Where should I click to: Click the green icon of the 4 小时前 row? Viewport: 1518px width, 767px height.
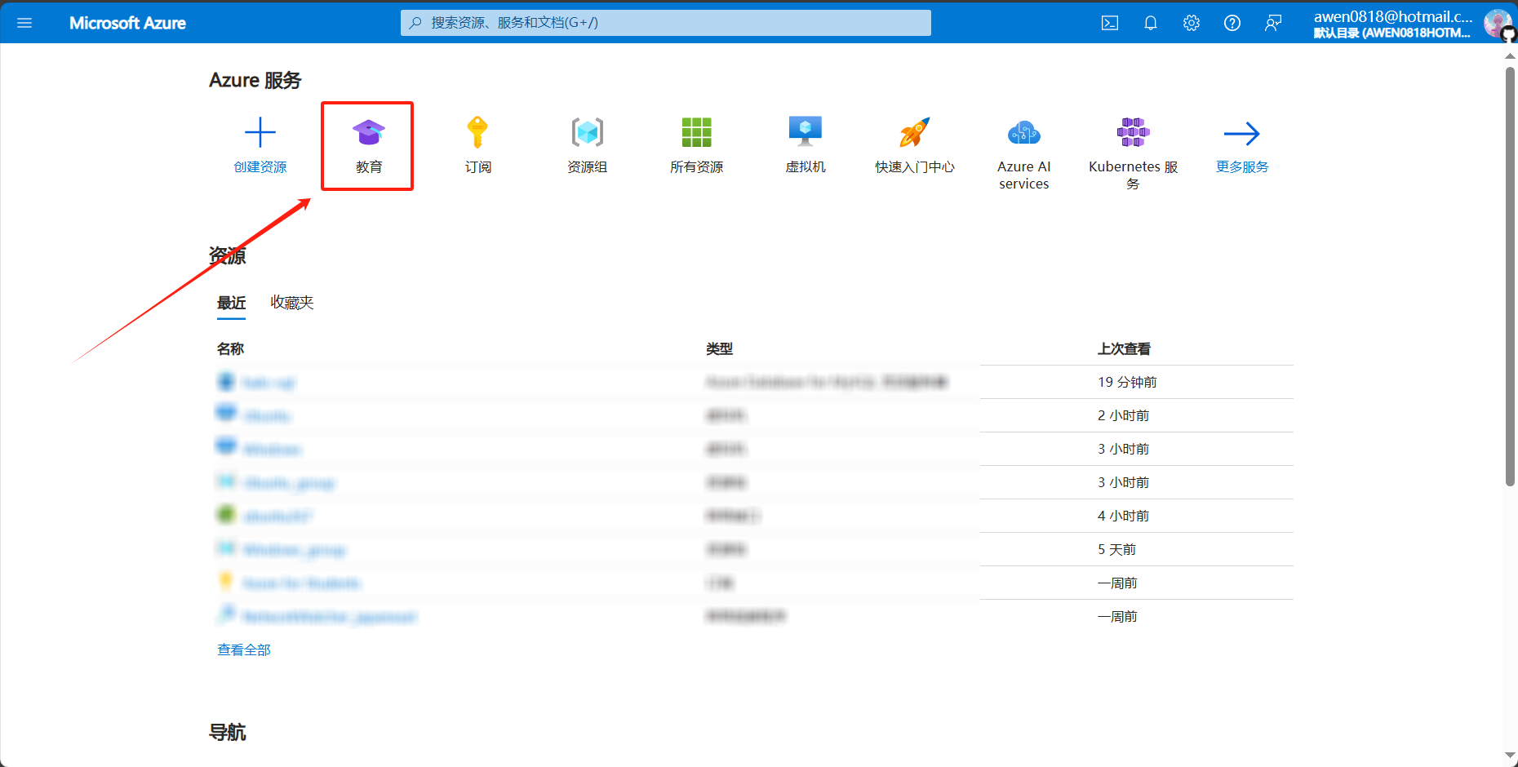pyautogui.click(x=226, y=514)
